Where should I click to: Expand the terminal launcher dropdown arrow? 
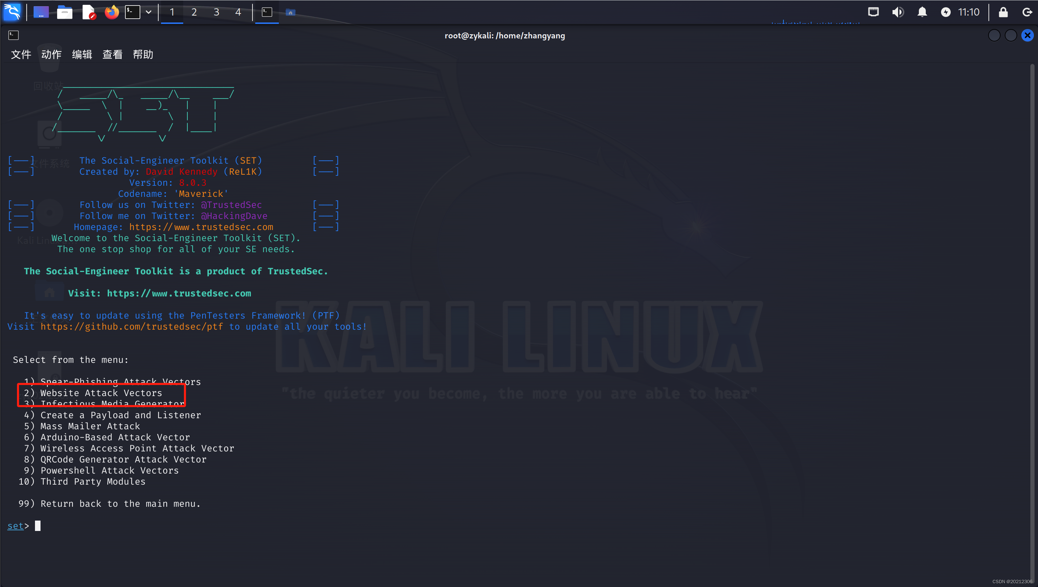pyautogui.click(x=149, y=12)
